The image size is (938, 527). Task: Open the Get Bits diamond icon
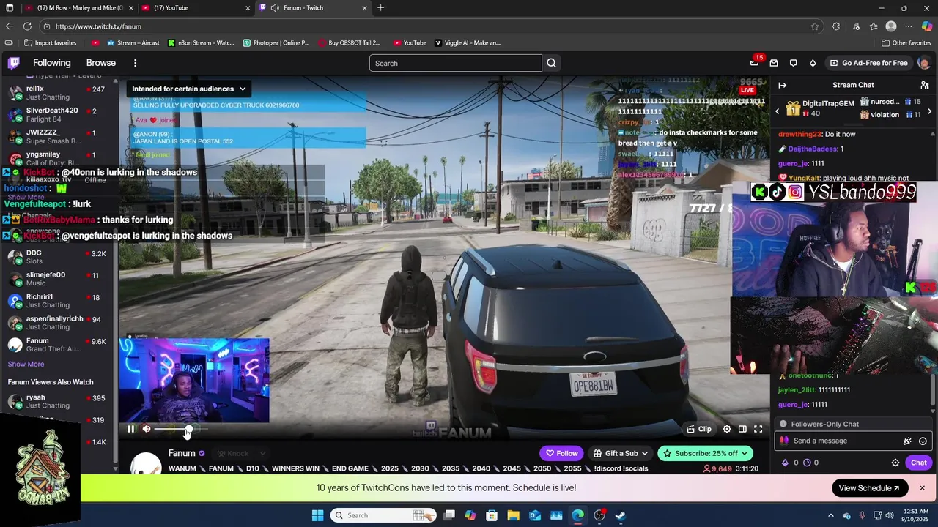[813, 63]
